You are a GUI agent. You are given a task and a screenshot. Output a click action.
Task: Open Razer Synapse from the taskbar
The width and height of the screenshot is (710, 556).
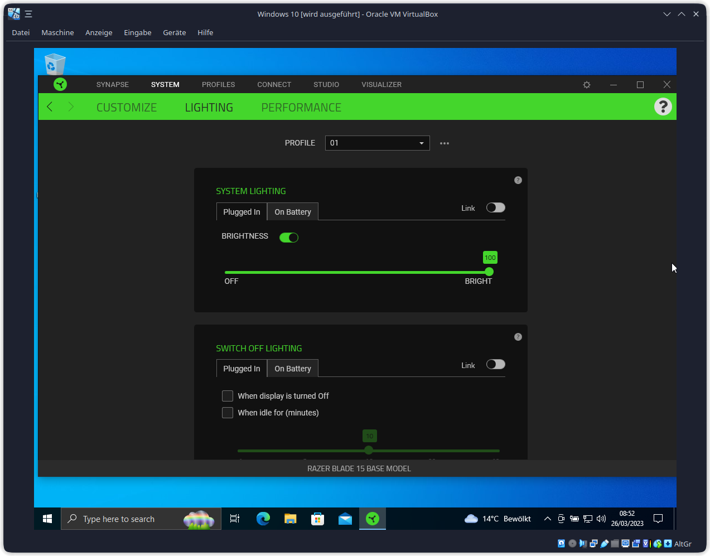click(x=372, y=518)
